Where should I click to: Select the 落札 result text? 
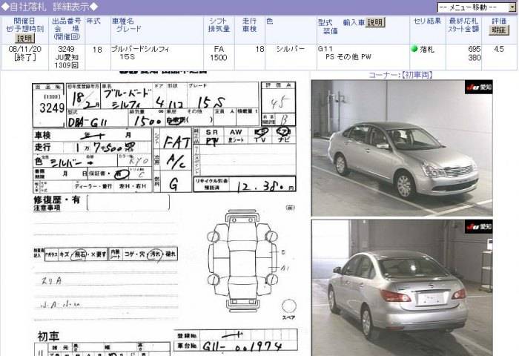[427, 50]
